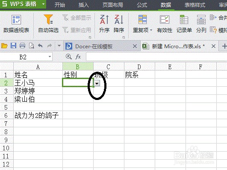Image resolution: width=227 pixels, height=170 pixels.
Task: Sort descending (降序)
Action: pos(119,24)
